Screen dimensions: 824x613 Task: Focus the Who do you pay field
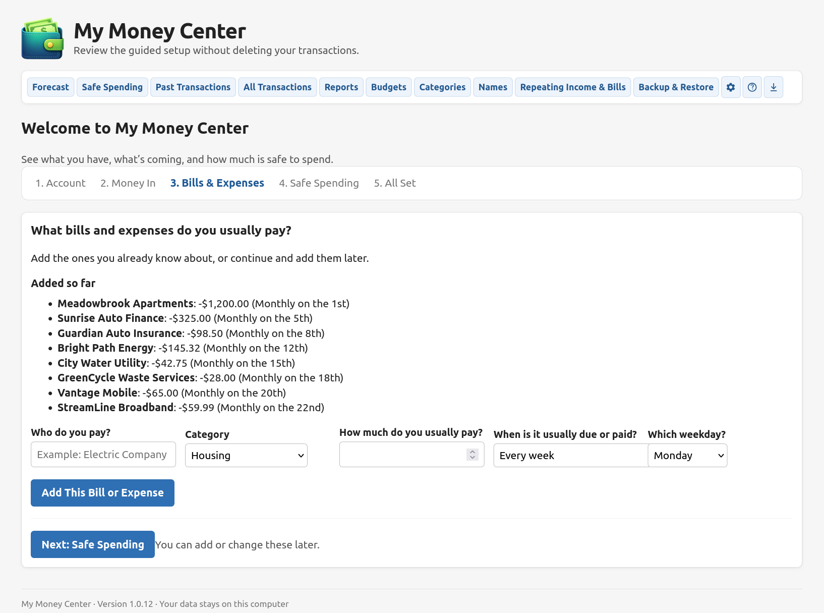click(103, 455)
